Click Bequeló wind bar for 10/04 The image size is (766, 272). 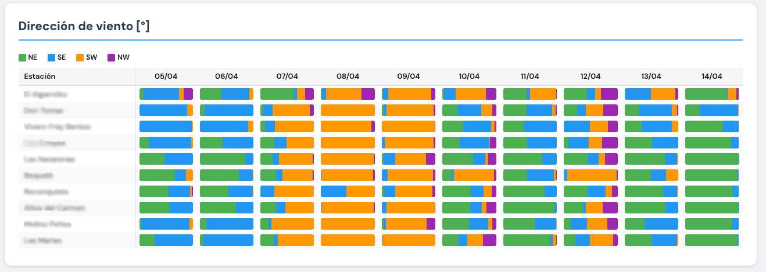[x=470, y=175]
